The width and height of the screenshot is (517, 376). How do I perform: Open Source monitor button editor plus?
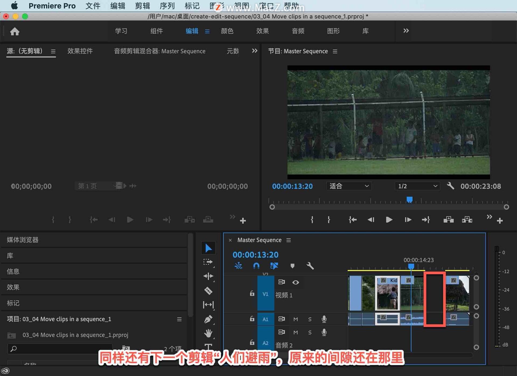tap(243, 221)
